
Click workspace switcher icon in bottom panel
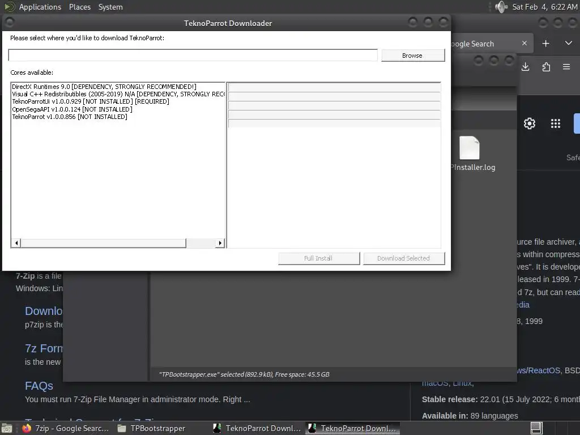(536, 428)
